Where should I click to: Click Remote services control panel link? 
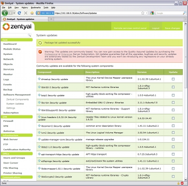click(130, 28)
